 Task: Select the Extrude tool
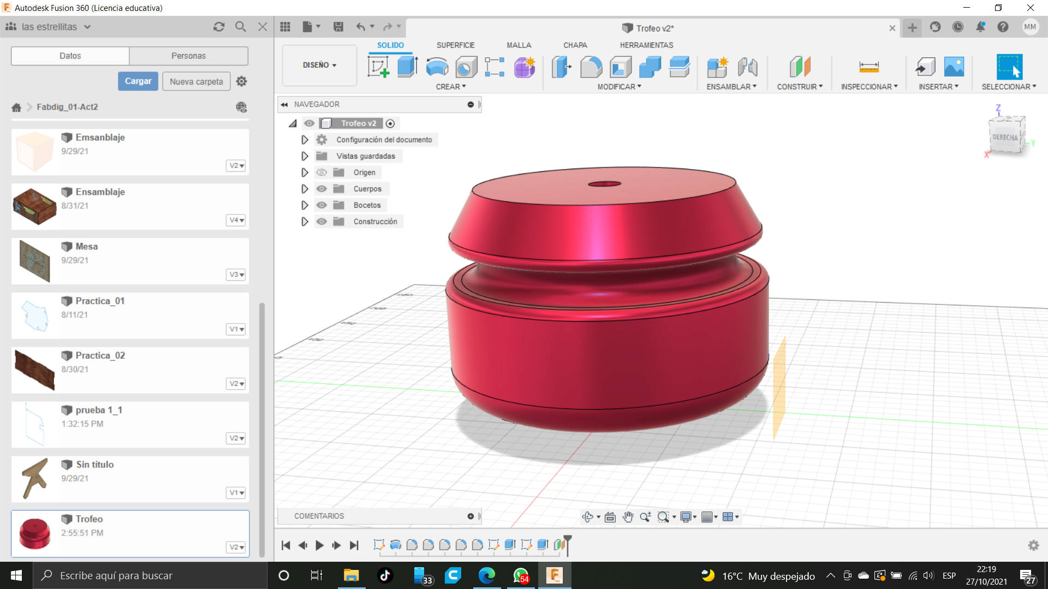[x=407, y=67]
